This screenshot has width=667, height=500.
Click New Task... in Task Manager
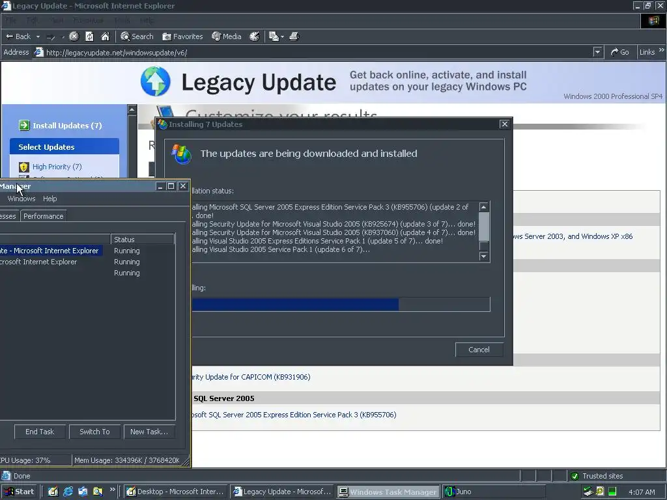[149, 432]
